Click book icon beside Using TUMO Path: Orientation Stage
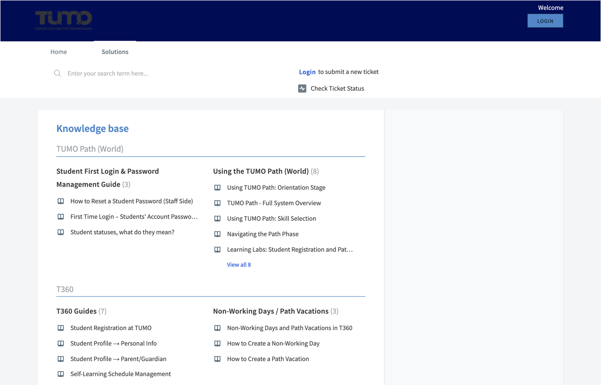 tap(217, 187)
